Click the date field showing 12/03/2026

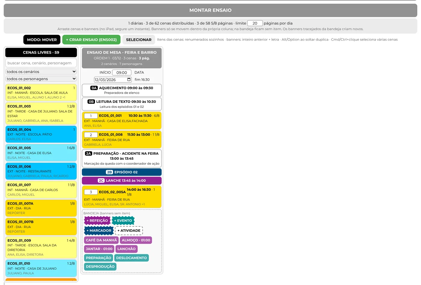point(113,79)
